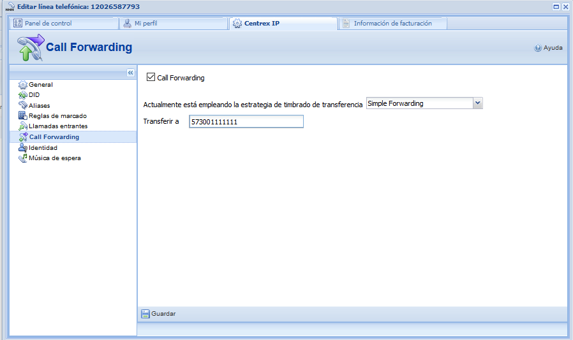
Task: Click the window title 'Editar línea telefónica: 12026587793'
Action: tap(78, 6)
